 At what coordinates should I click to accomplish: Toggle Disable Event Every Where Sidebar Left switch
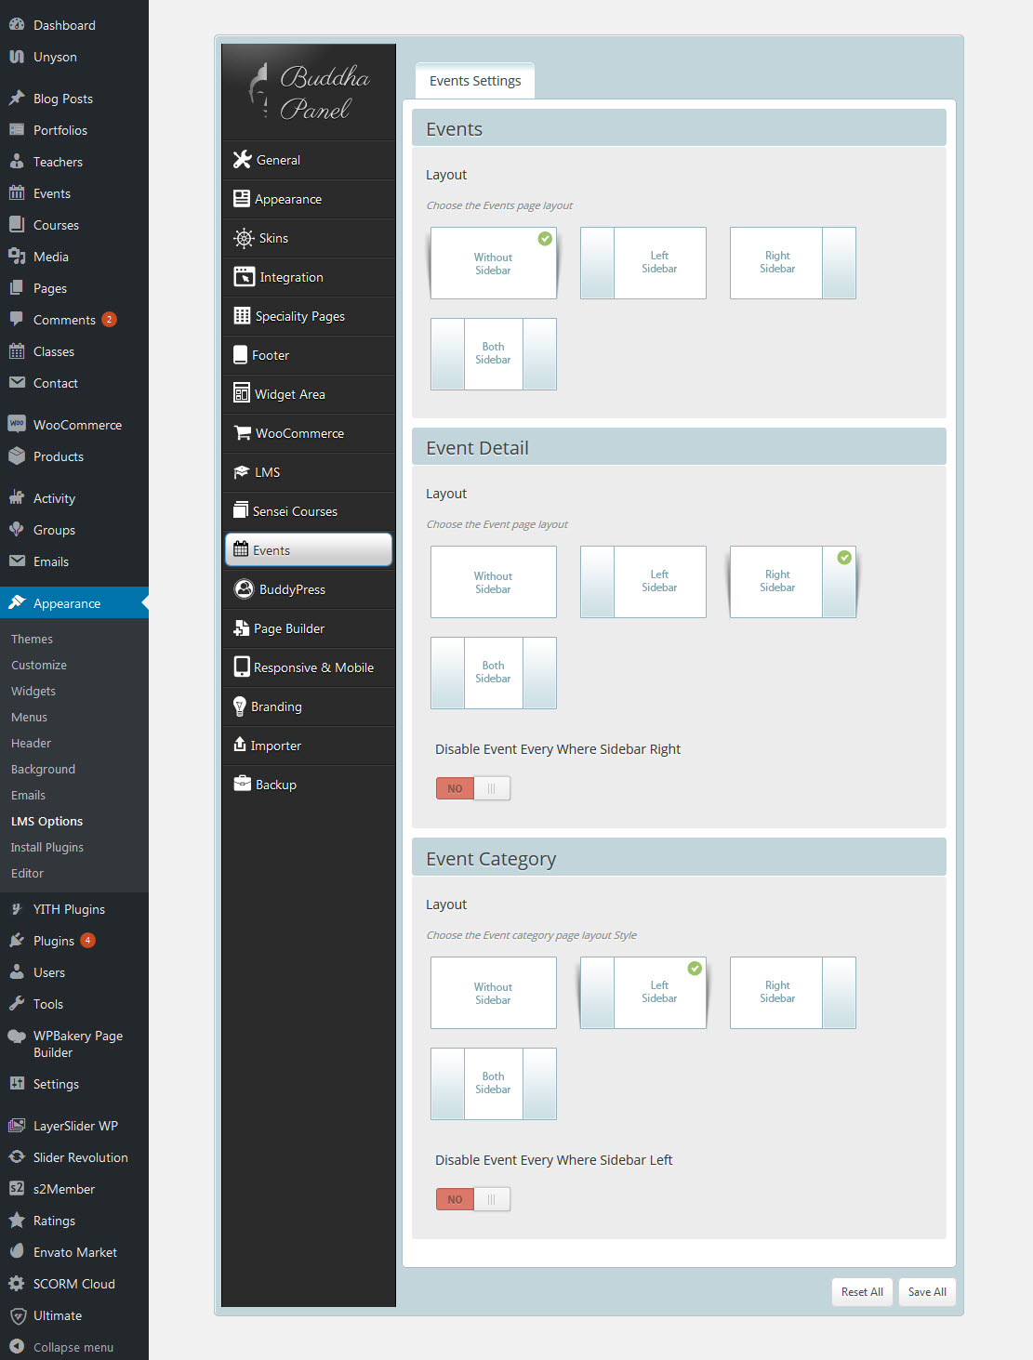[473, 1199]
